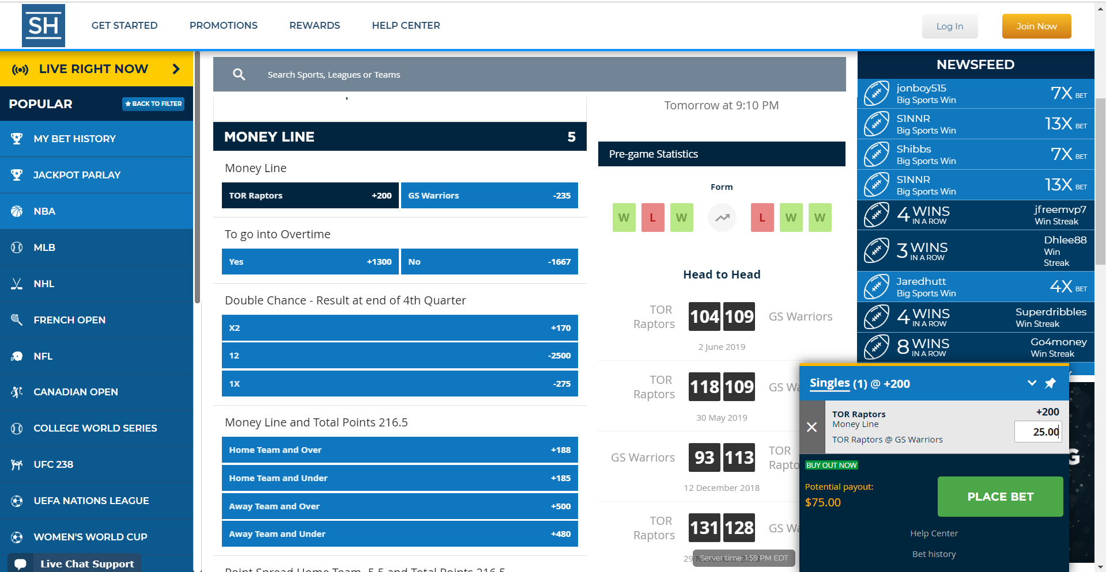1106x572 pixels.
Task: Open the Promotions page
Action: [224, 25]
